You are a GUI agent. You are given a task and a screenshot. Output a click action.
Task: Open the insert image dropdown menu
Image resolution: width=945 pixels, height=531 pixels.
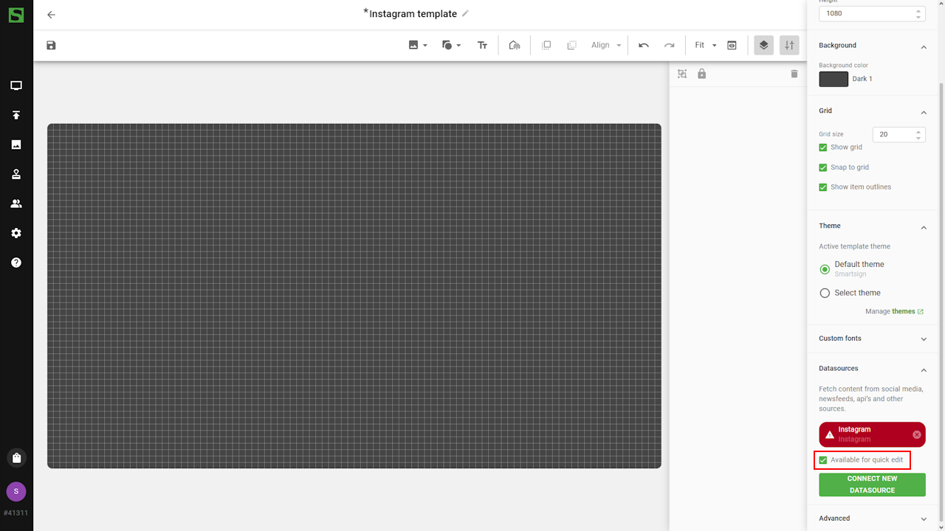(418, 46)
